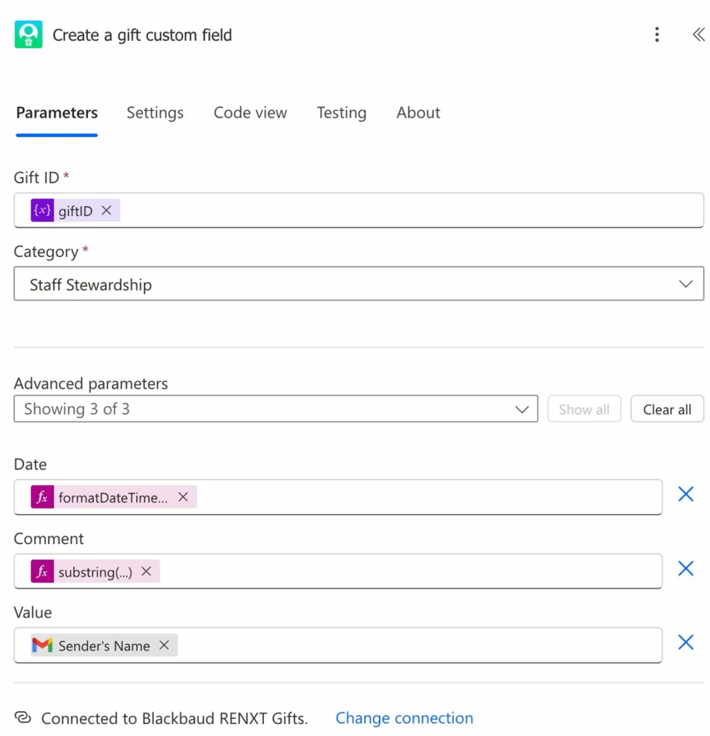Image resolution: width=710 pixels, height=736 pixels.
Task: Click the Clear all button
Action: click(x=667, y=409)
